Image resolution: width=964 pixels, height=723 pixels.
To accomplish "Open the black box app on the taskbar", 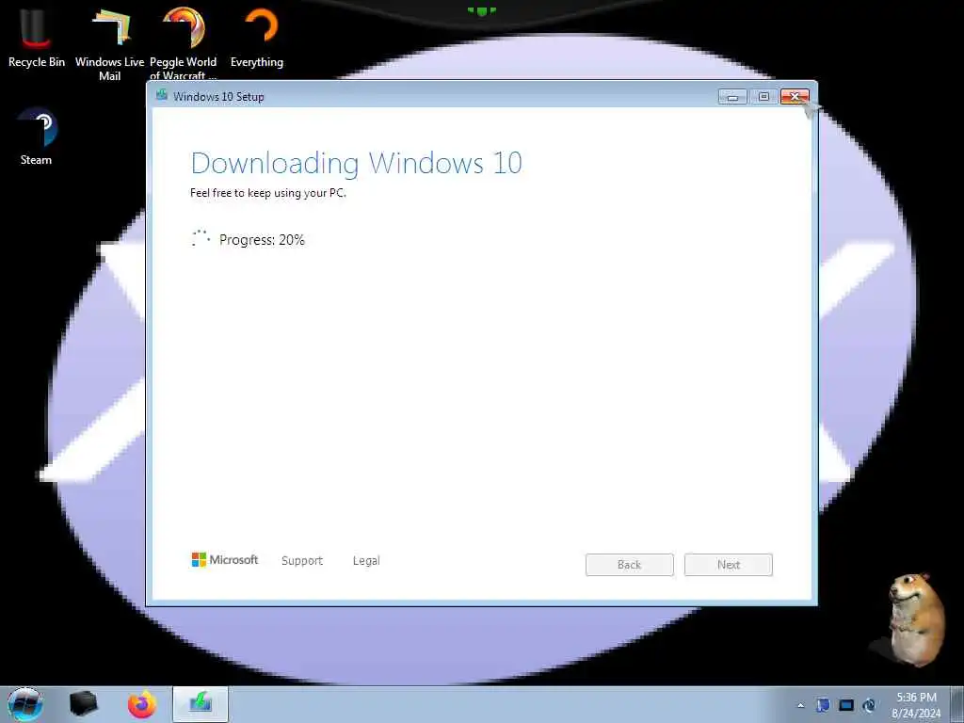I will [x=83, y=704].
